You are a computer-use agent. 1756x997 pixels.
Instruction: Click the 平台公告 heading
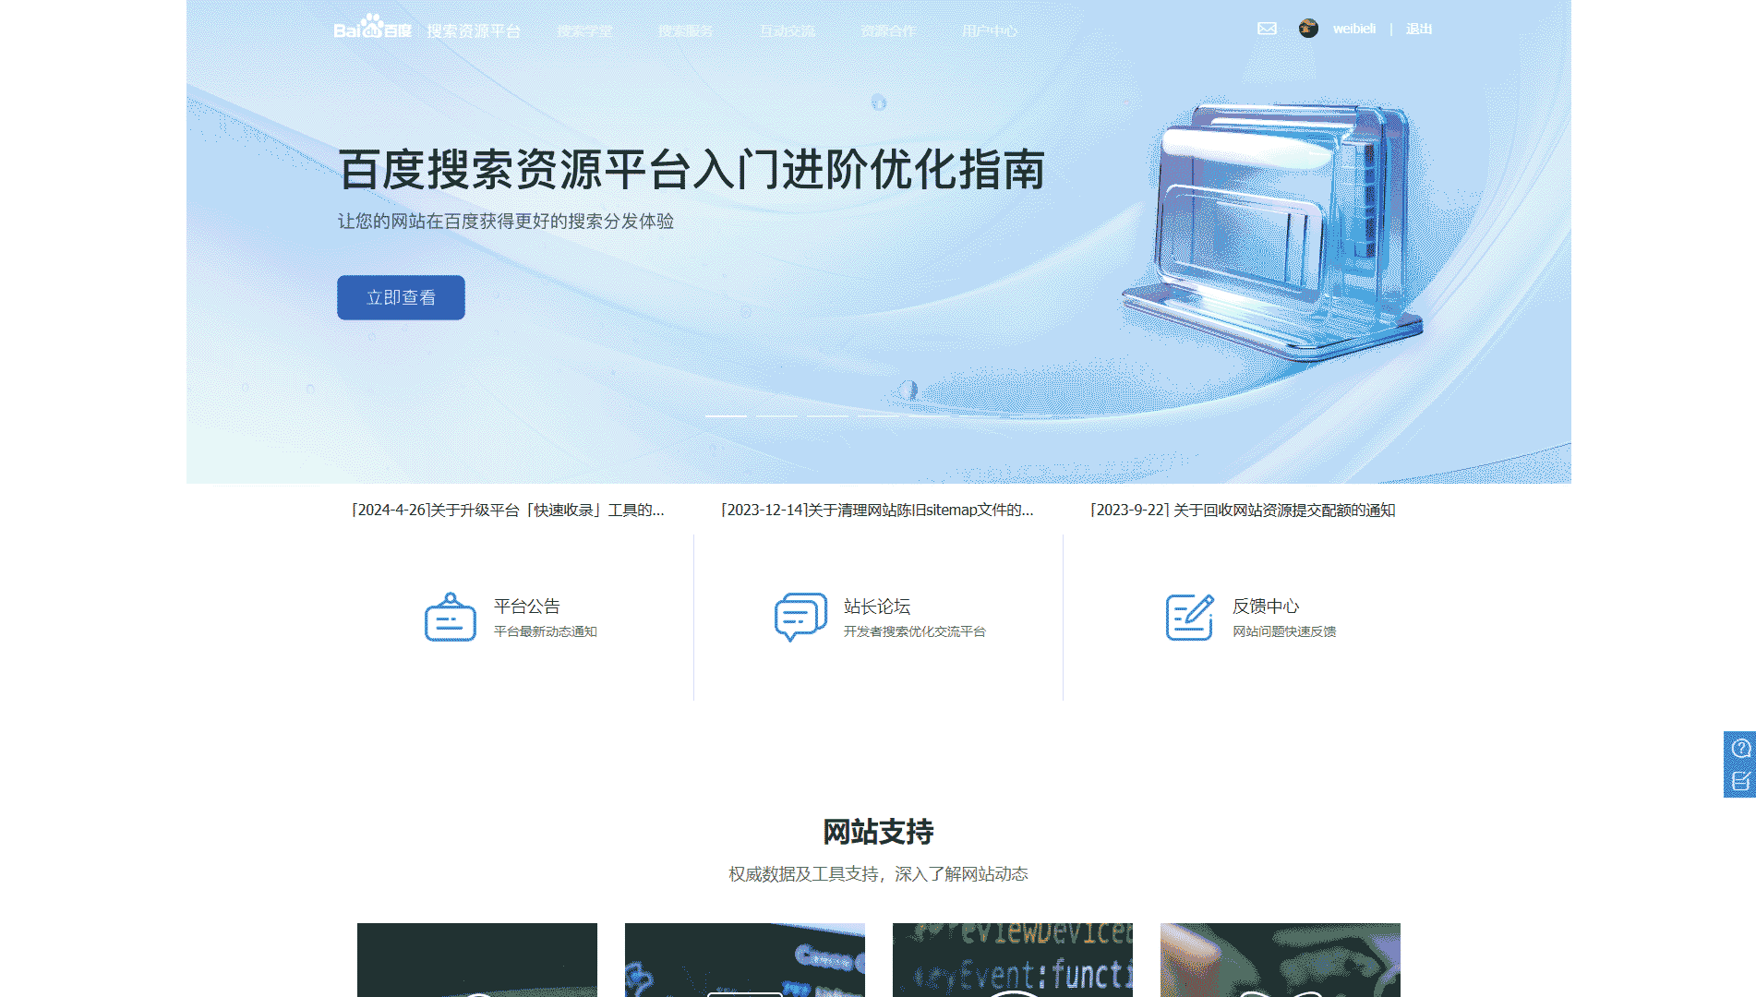(x=527, y=606)
